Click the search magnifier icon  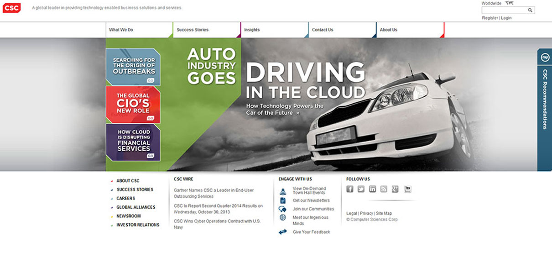pyautogui.click(x=530, y=10)
